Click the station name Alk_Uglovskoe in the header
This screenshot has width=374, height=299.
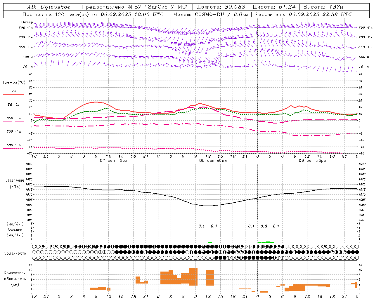pyautogui.click(x=49, y=7)
